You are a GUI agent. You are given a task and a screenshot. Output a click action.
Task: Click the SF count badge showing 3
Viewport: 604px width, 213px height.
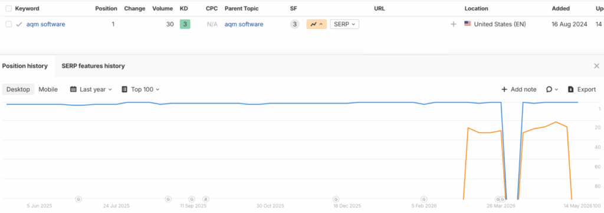(x=294, y=24)
